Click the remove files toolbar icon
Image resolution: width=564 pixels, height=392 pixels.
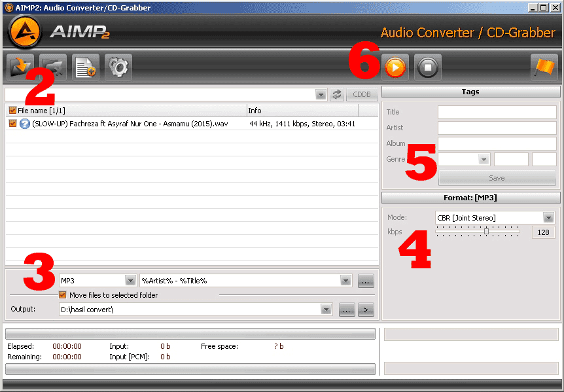tap(53, 67)
